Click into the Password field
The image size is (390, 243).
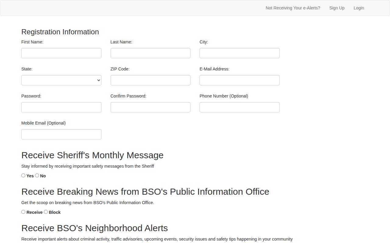coord(61,107)
